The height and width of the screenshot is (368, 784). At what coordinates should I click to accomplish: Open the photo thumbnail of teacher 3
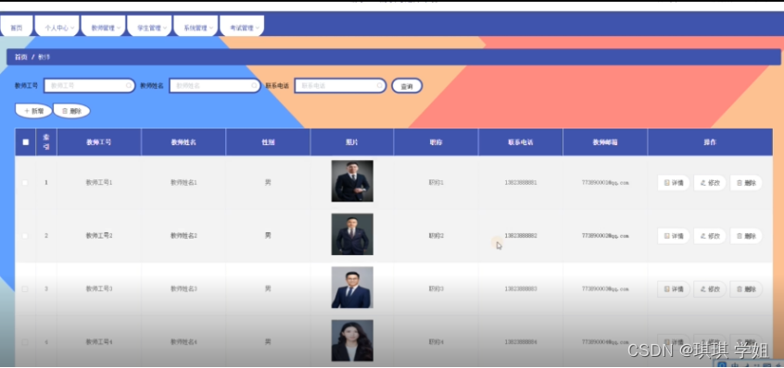pos(352,288)
